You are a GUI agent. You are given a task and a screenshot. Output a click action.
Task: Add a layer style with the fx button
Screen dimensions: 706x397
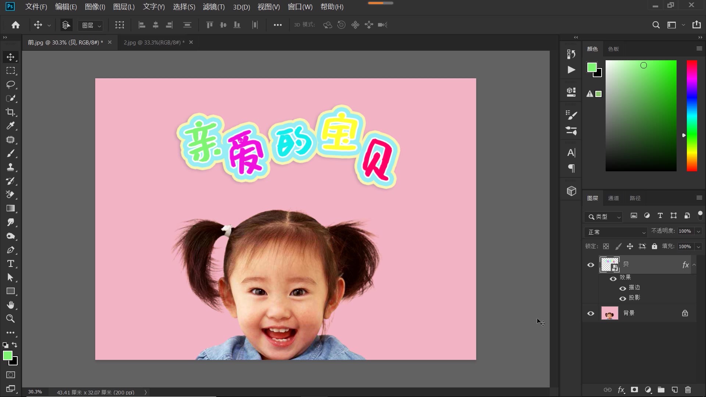click(x=621, y=390)
